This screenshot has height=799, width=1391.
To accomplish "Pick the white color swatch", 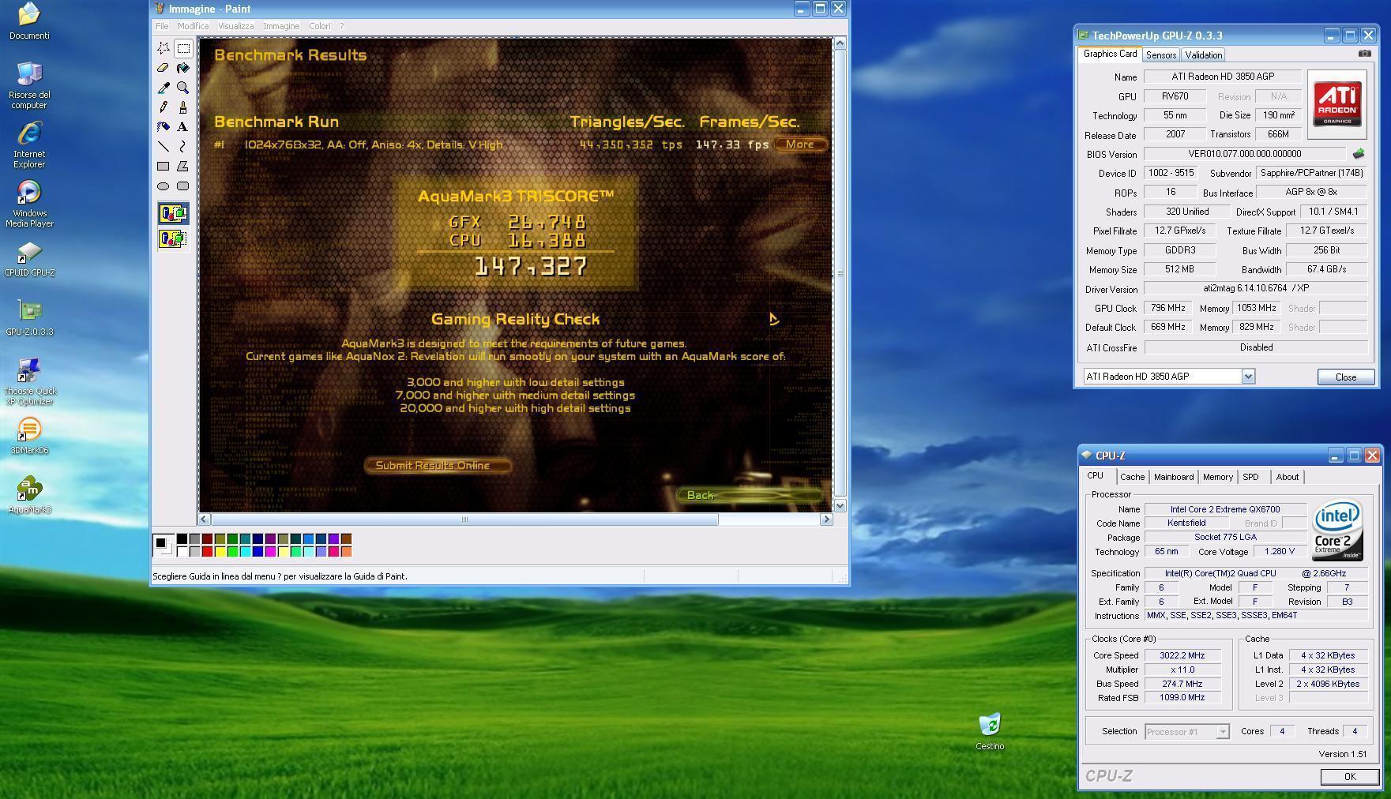I will pyautogui.click(x=182, y=552).
